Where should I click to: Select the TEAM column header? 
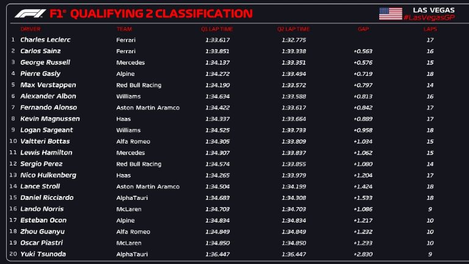[124, 29]
